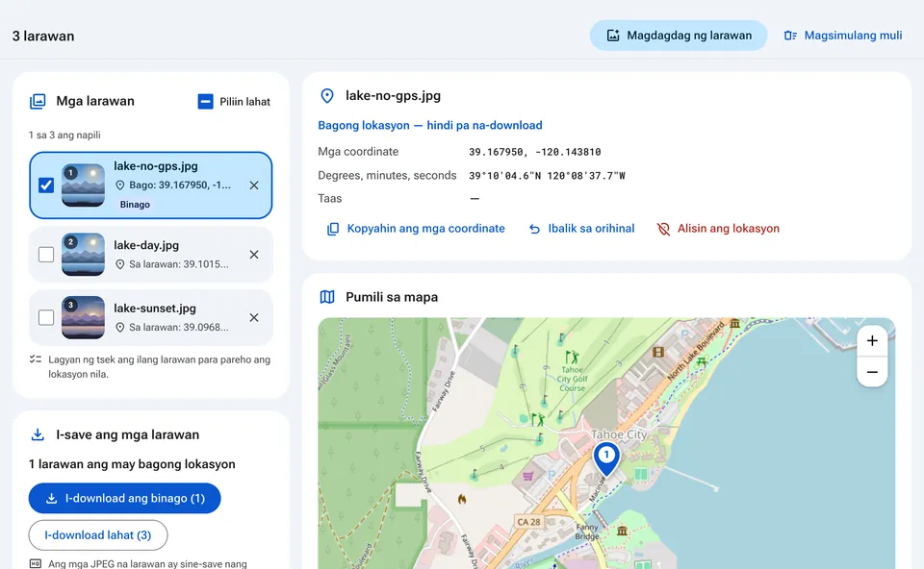Zoom out the map with minus button
The width and height of the screenshot is (924, 569).
872,372
